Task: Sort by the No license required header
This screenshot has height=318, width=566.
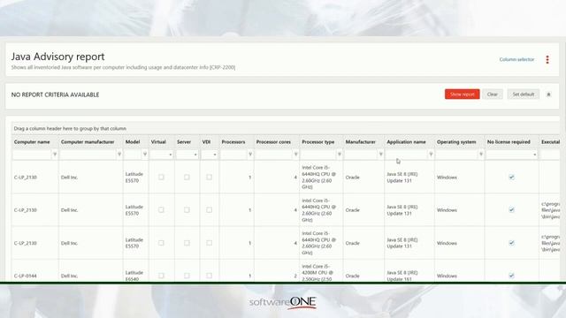Action: pos(509,142)
